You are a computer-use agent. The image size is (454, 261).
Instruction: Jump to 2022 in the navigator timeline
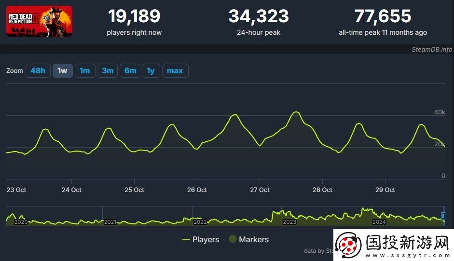(200, 221)
